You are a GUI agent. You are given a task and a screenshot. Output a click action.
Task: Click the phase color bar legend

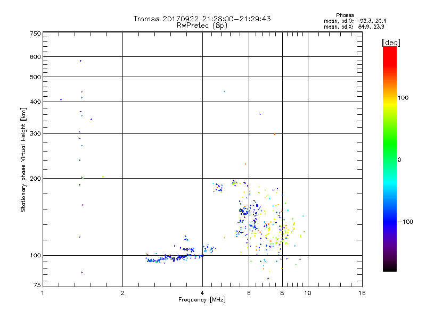coord(390,158)
